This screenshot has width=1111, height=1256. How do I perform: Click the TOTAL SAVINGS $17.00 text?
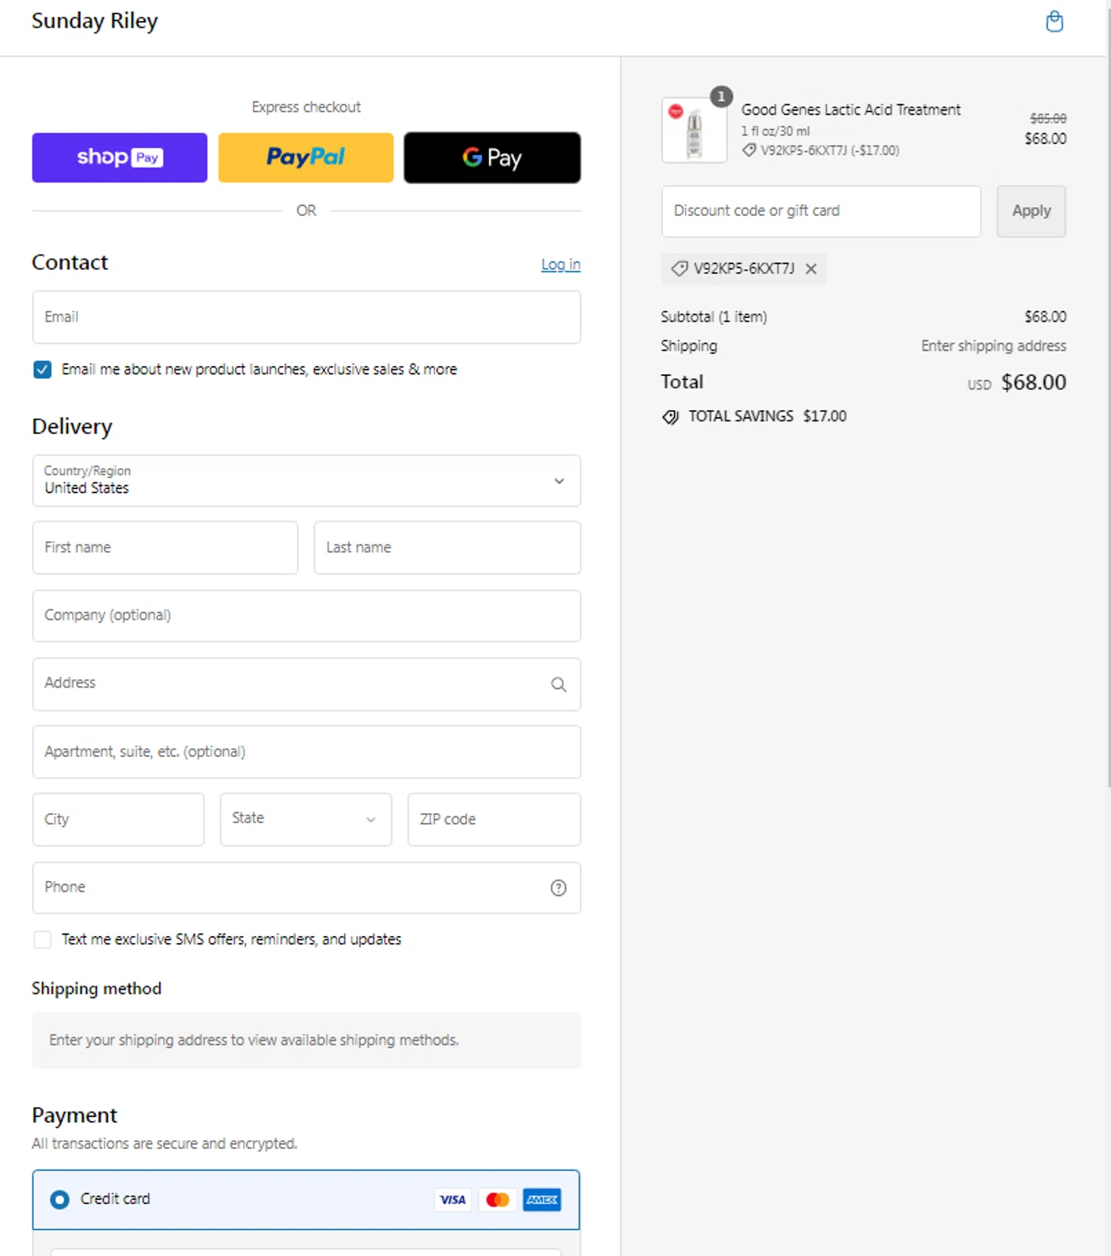(767, 416)
